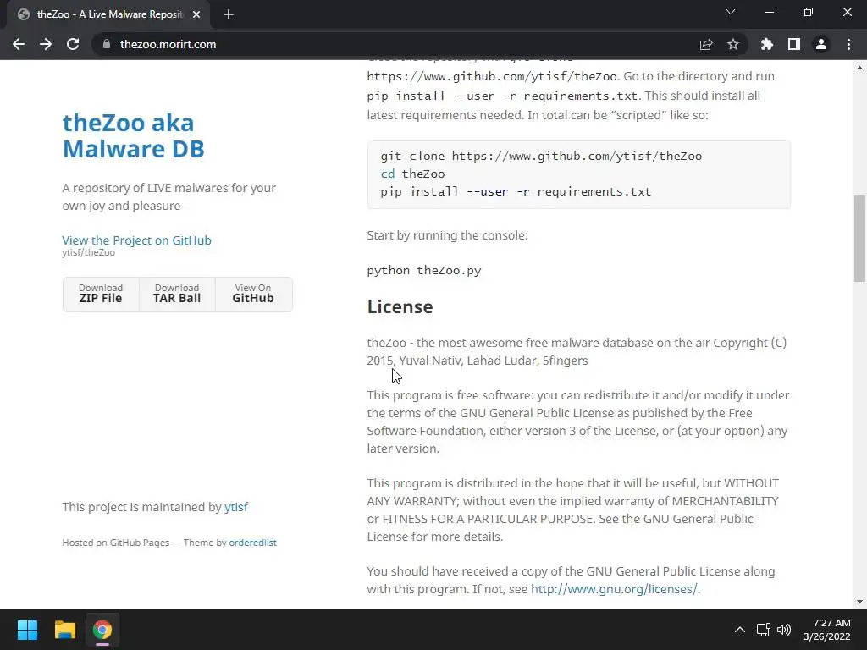Go back to the previous page
This screenshot has width=867, height=650.
pyautogui.click(x=19, y=44)
